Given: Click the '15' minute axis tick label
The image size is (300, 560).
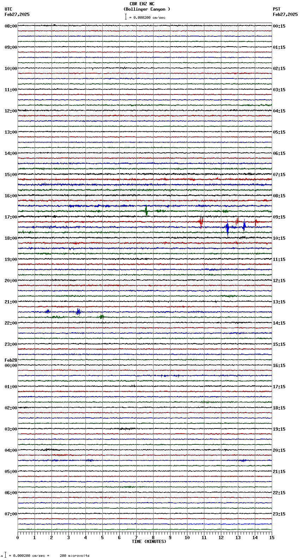Looking at the screenshot, I should pos(272,538).
